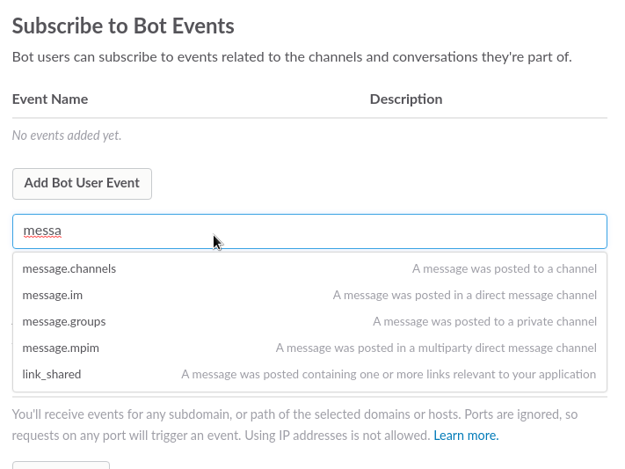
Task: Click the Event Name column header
Action: pyautogui.click(x=50, y=99)
